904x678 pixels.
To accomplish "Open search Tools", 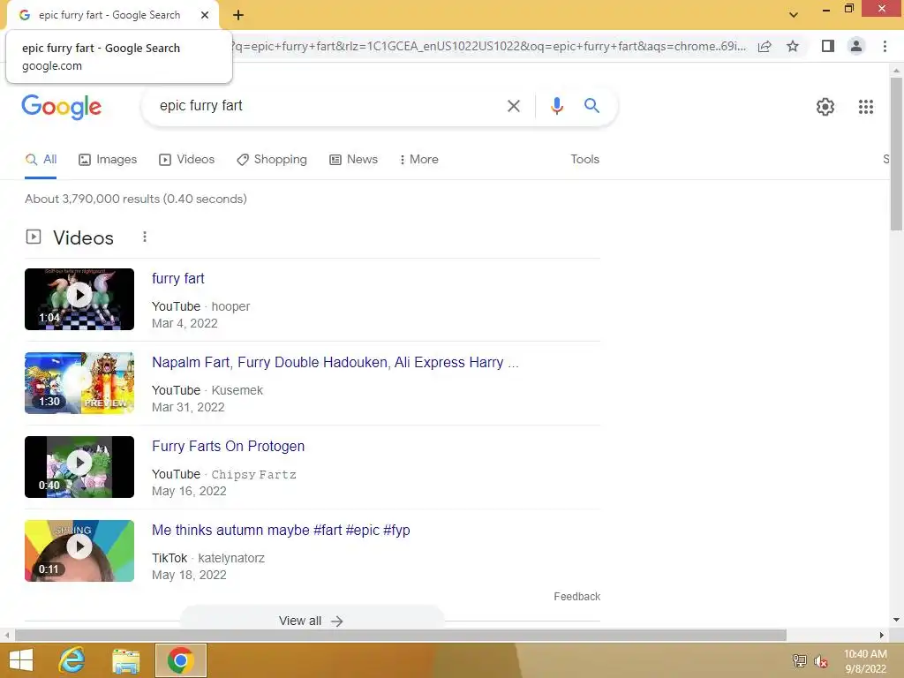I will coord(584,160).
